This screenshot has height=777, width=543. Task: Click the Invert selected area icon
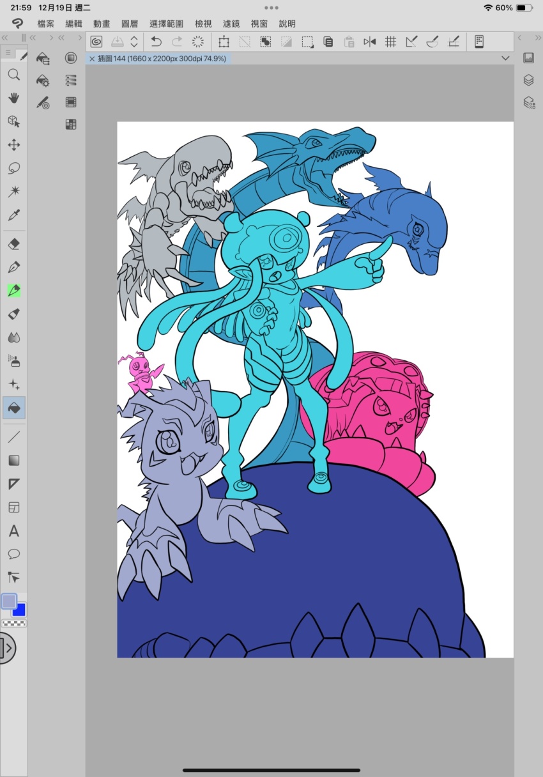coord(265,42)
